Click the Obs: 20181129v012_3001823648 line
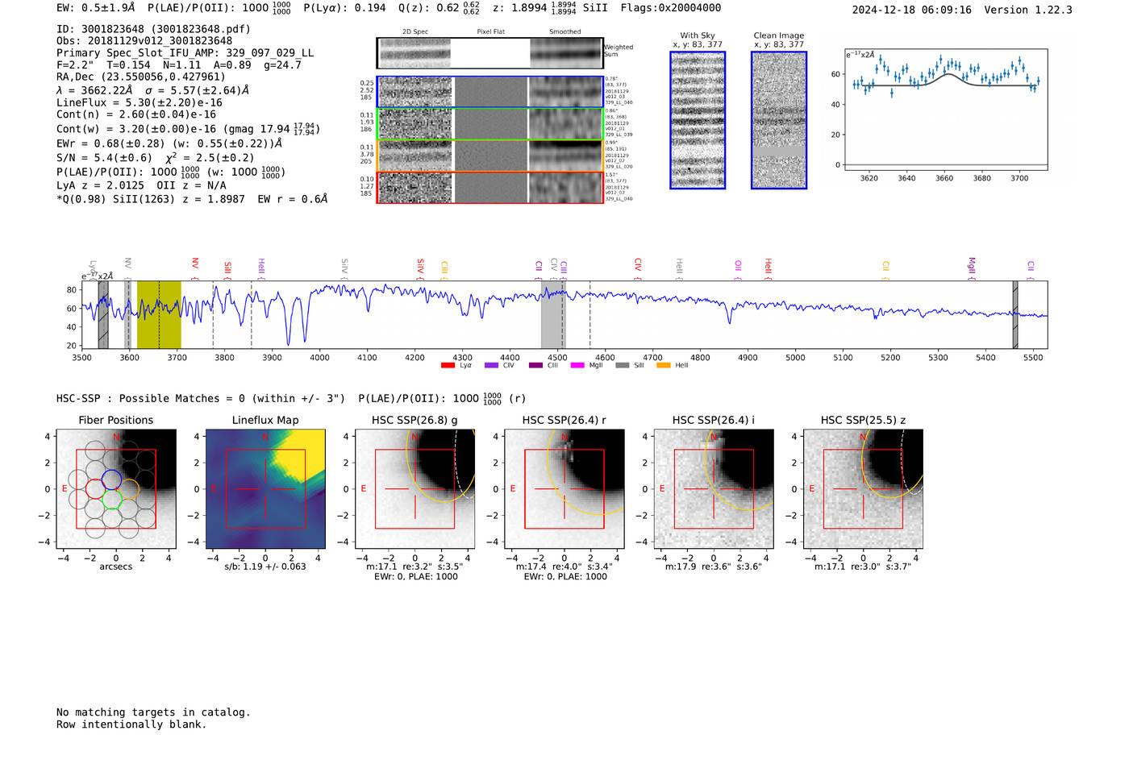The width and height of the screenshot is (1129, 768). pos(144,41)
